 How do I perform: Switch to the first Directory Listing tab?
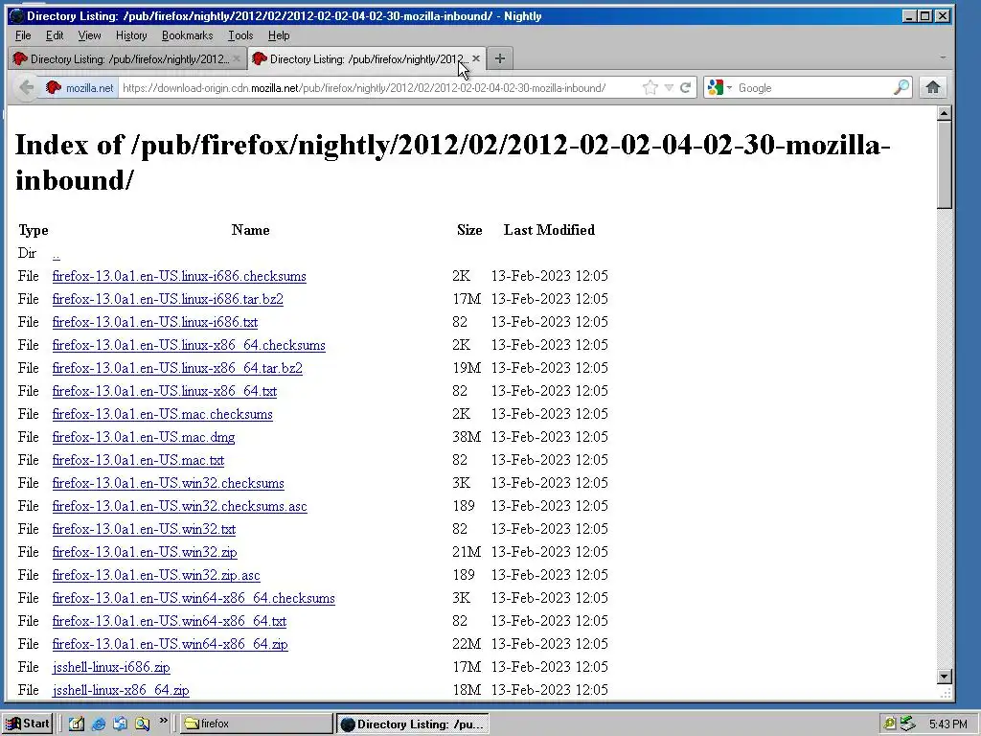coord(128,58)
